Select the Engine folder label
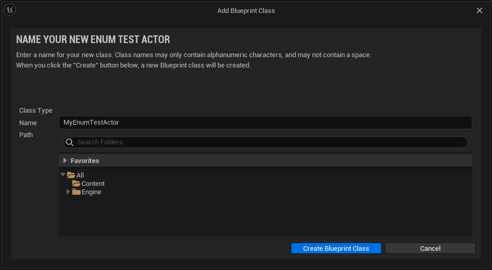The image size is (492, 270). 92,192
